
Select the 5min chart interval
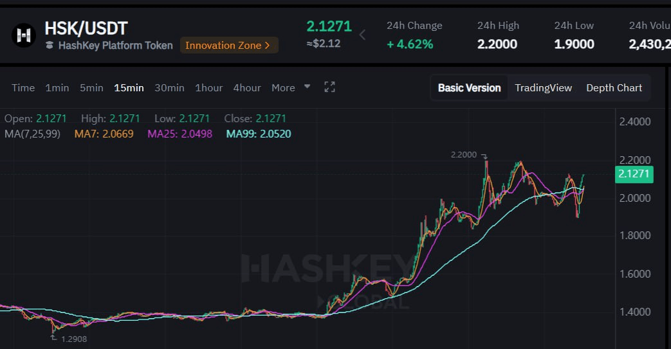[91, 87]
